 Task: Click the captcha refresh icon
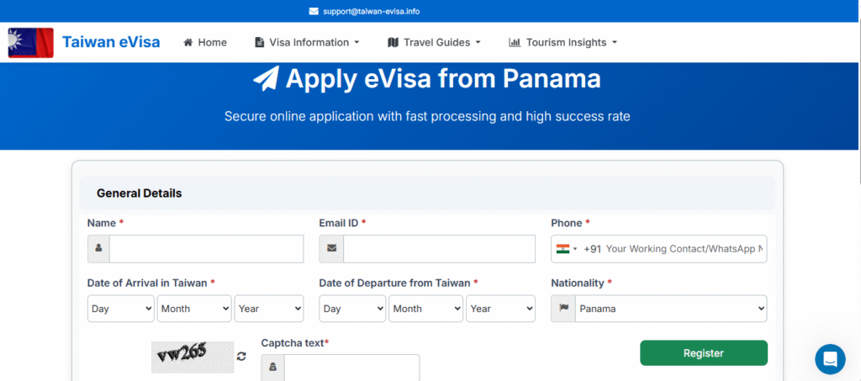[242, 357]
